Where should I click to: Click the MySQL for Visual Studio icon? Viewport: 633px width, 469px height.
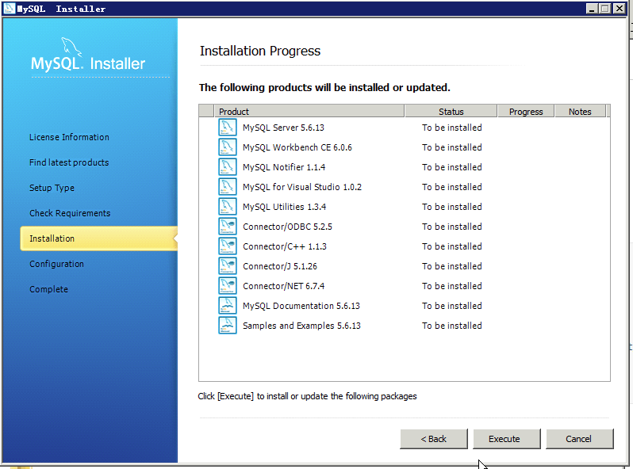[x=228, y=186]
